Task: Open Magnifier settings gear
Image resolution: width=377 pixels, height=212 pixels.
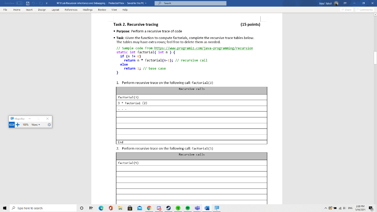Action: tap(49, 125)
